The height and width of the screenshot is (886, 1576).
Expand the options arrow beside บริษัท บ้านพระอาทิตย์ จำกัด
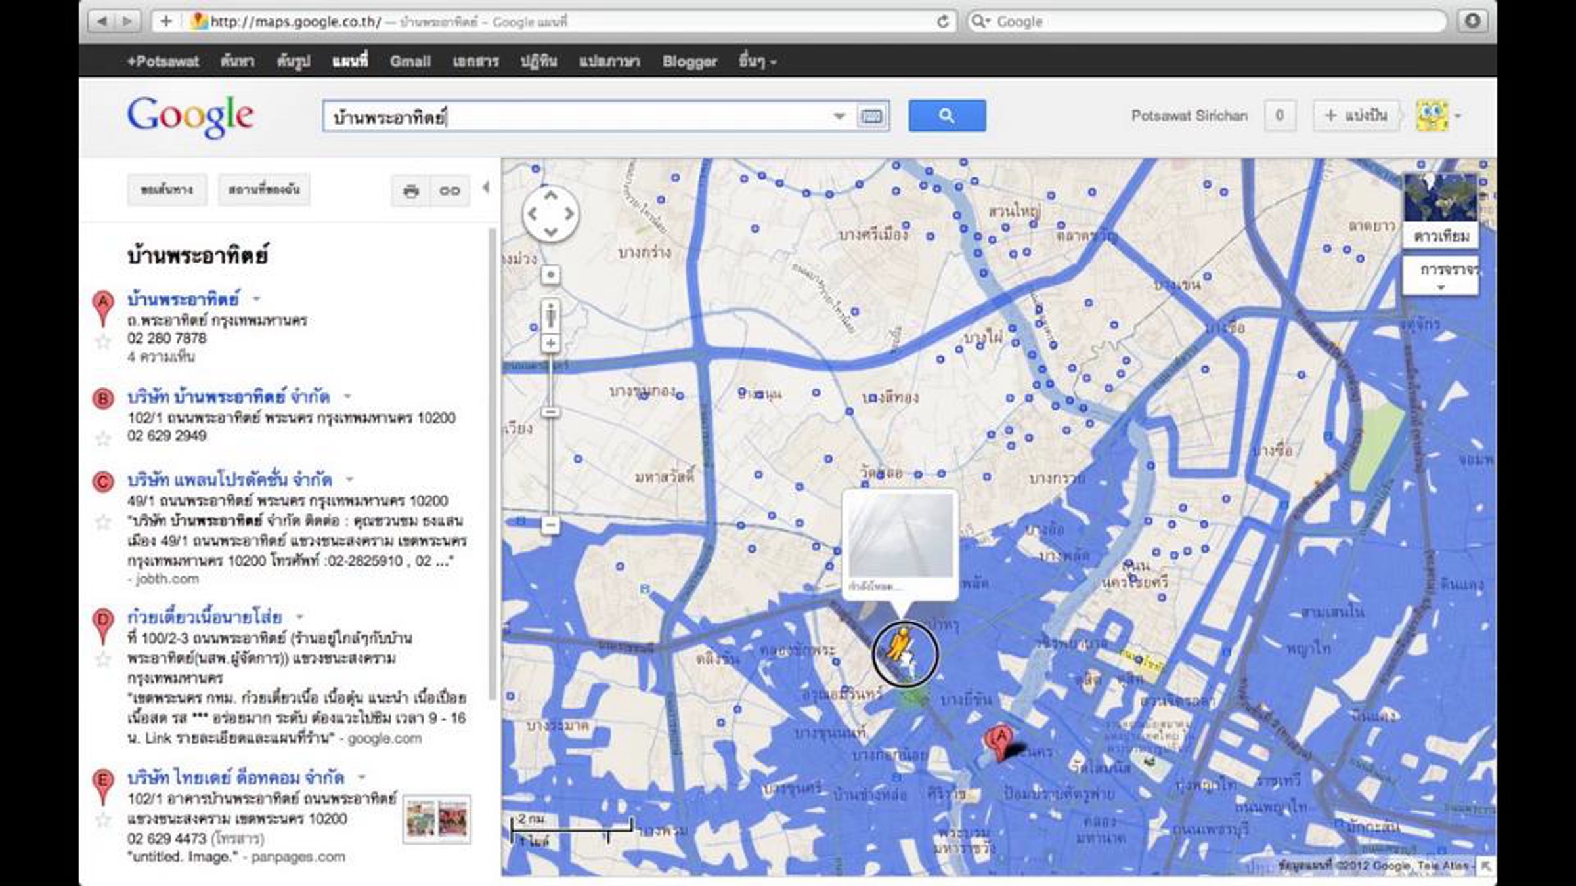[x=347, y=396]
